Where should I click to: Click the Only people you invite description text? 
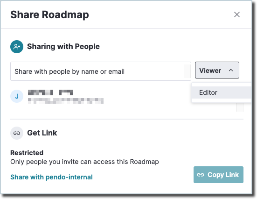coord(84,162)
